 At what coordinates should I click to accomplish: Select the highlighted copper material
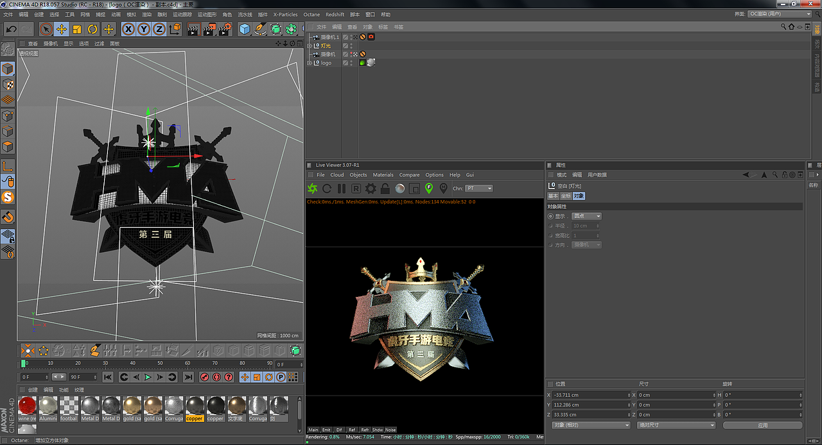click(195, 408)
